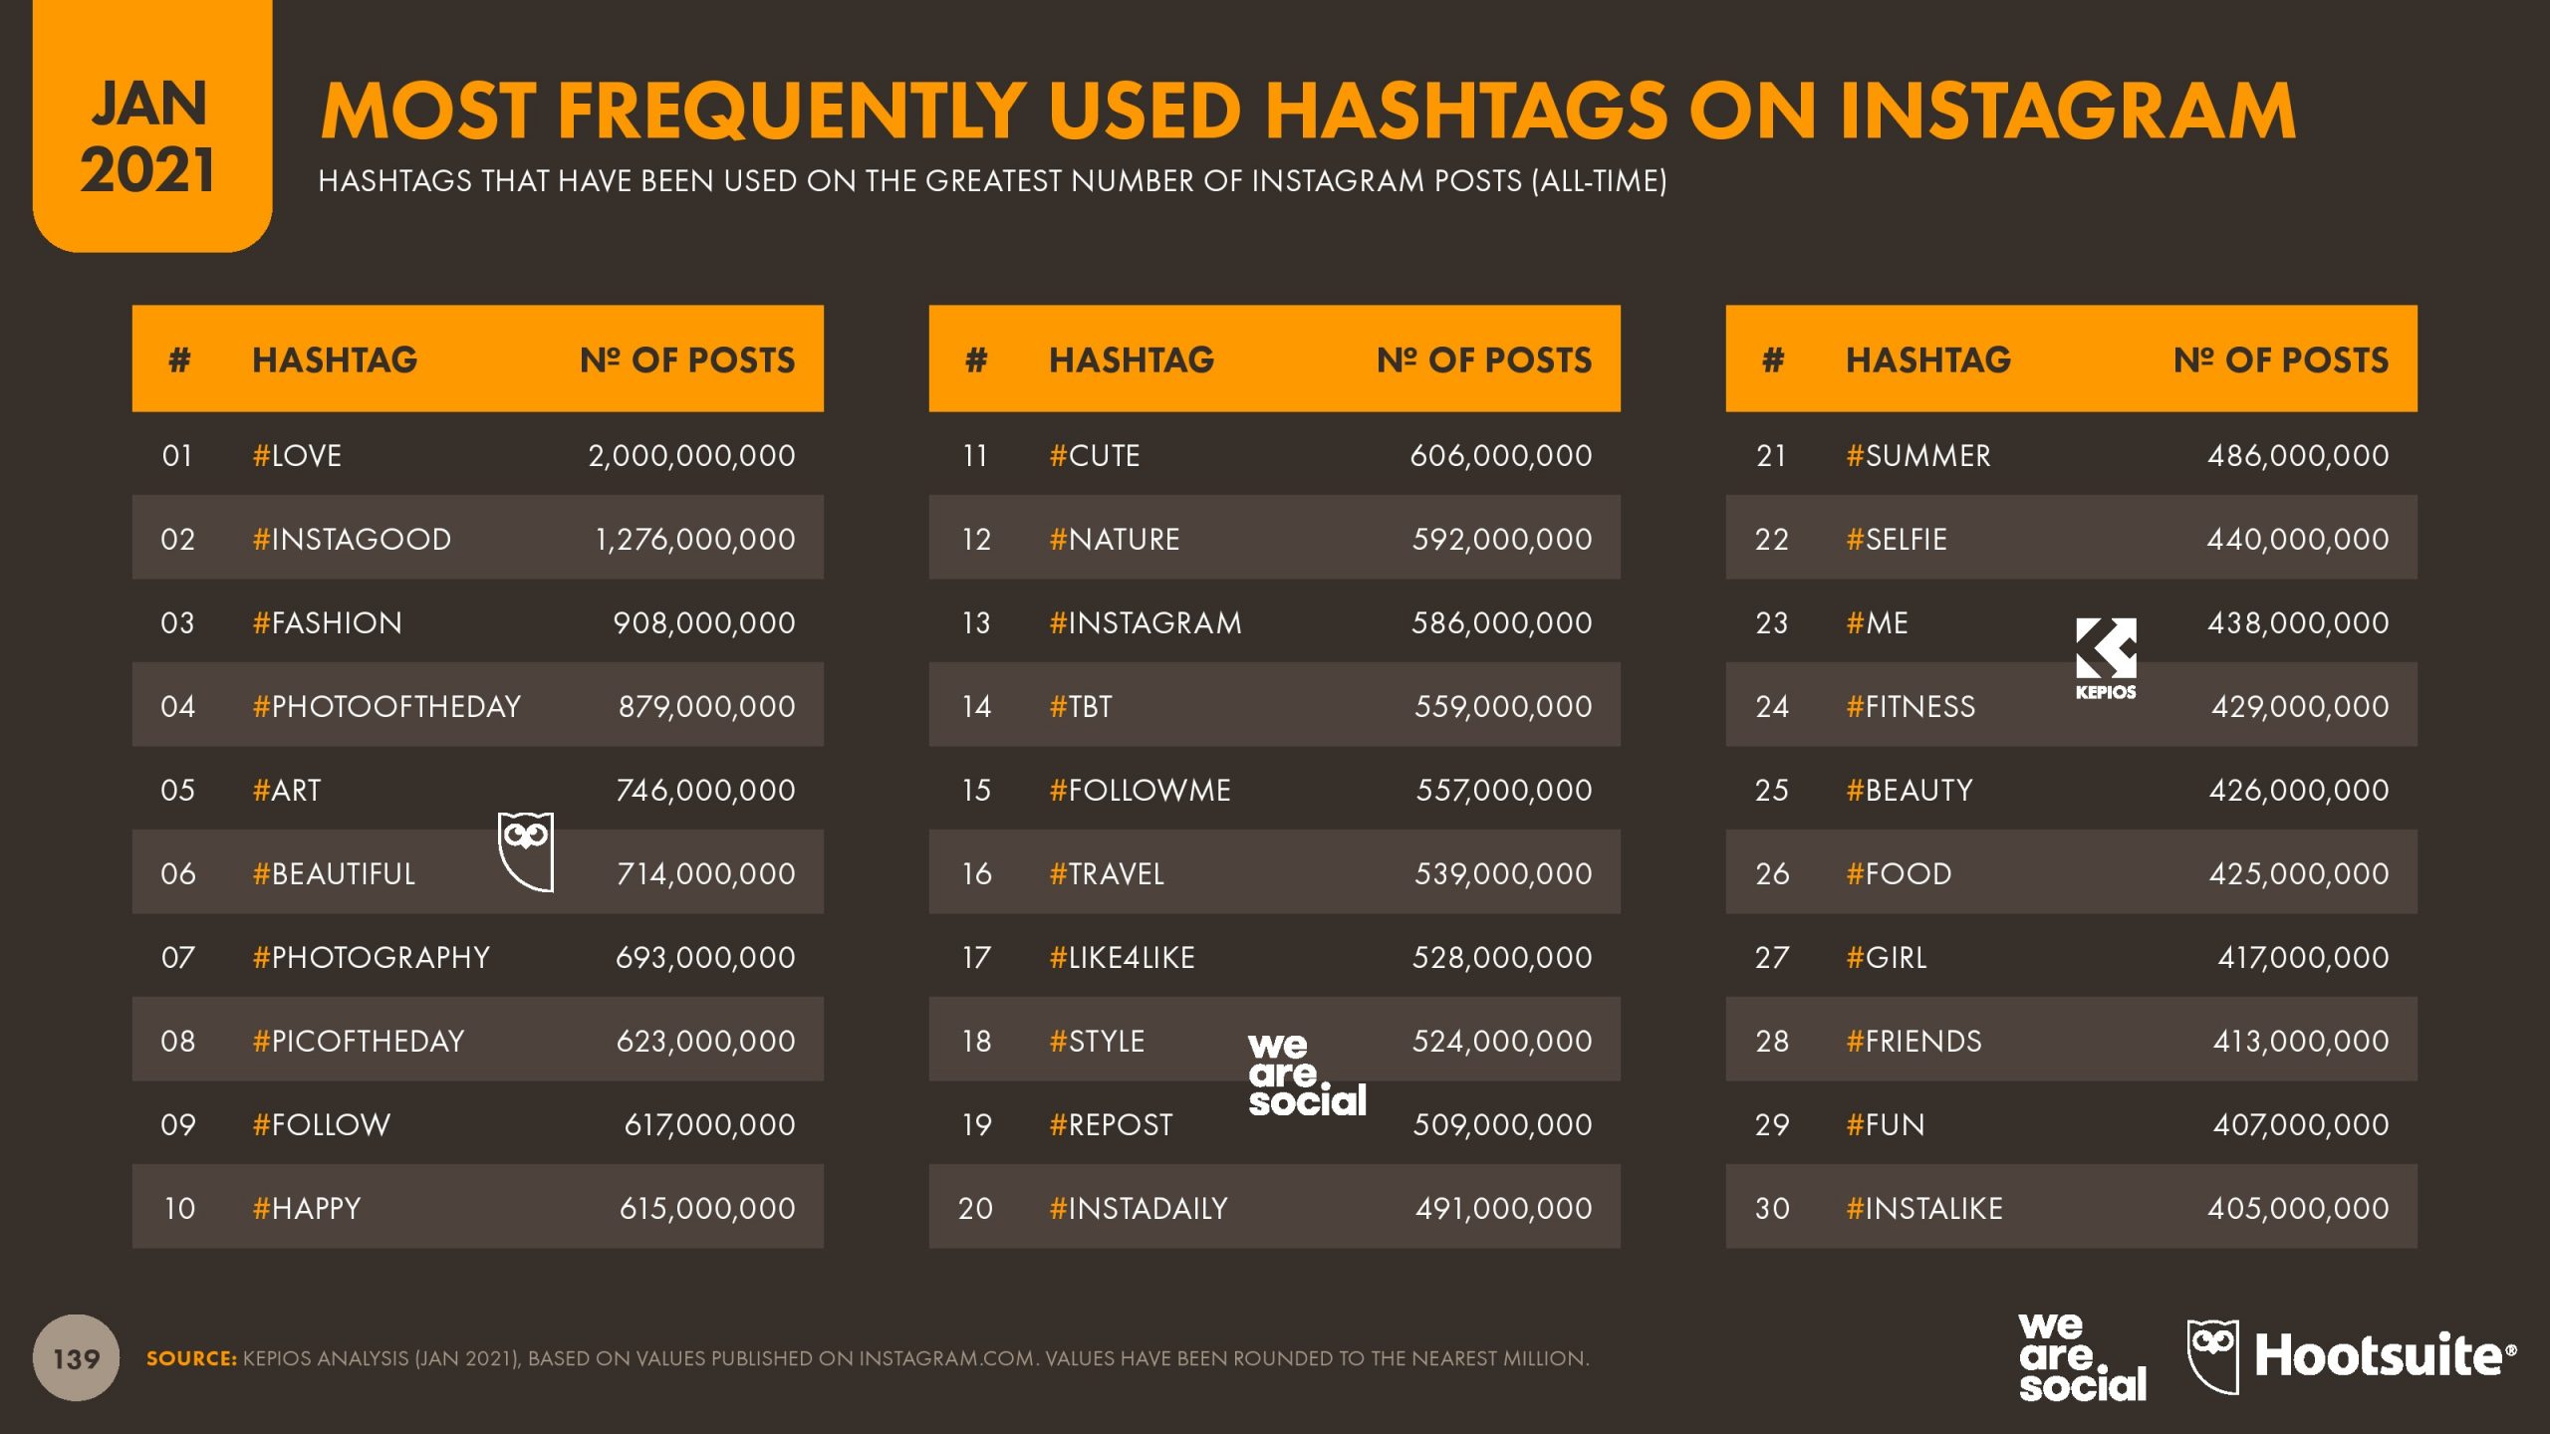Click the #PHOTOOFTHEDAY hashtag text

tap(386, 707)
